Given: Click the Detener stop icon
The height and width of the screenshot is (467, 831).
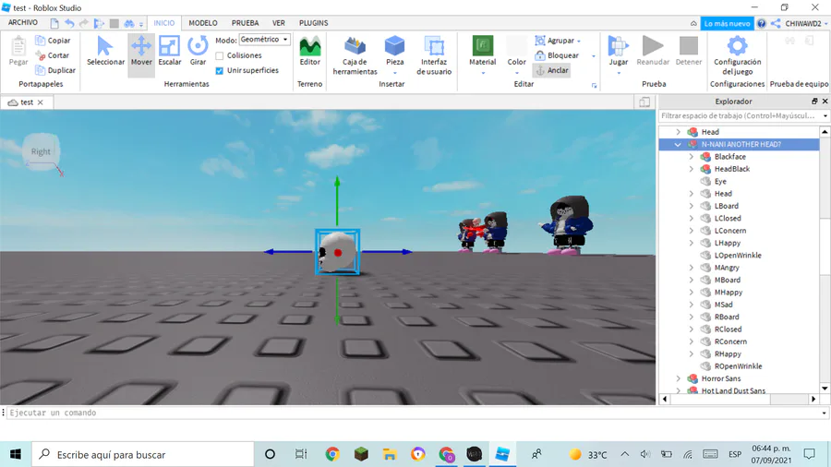Looking at the screenshot, I should click(689, 46).
